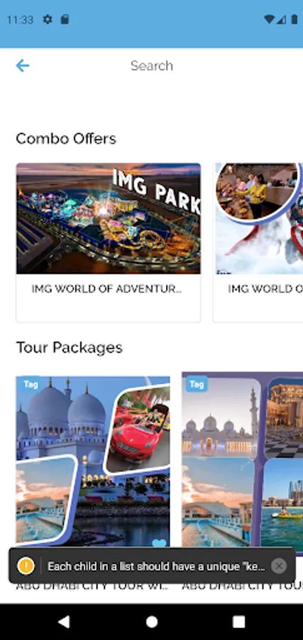Open first Abu Dhabi city tour image
The height and width of the screenshot is (640, 303).
[93, 462]
